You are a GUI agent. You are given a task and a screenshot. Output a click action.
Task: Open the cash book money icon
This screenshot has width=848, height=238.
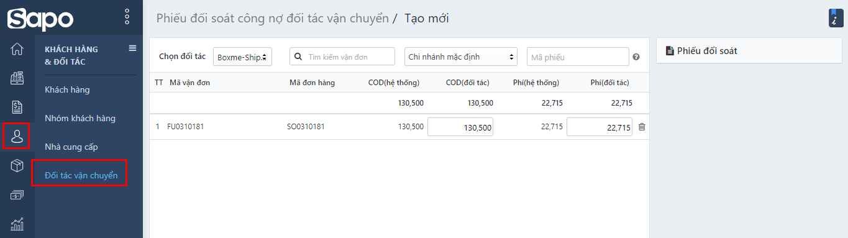17,195
